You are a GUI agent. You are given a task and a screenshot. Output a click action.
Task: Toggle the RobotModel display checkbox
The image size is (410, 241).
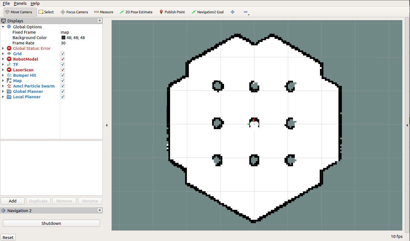[63, 59]
